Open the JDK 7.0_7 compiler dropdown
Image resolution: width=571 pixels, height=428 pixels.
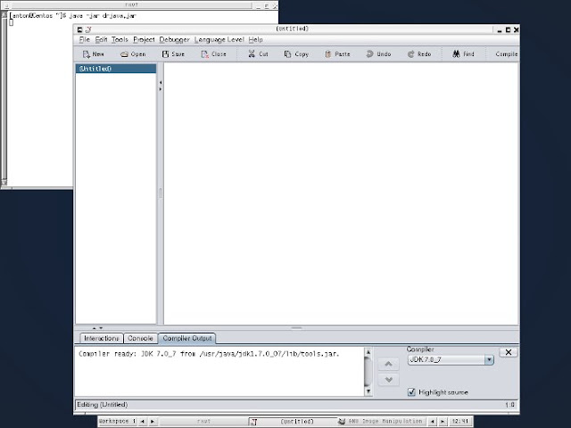(451, 359)
